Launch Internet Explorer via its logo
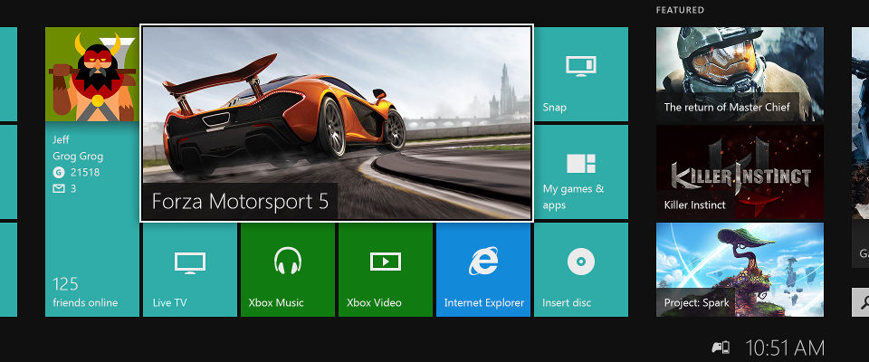Screen dimensions: 869x362 point(482,261)
